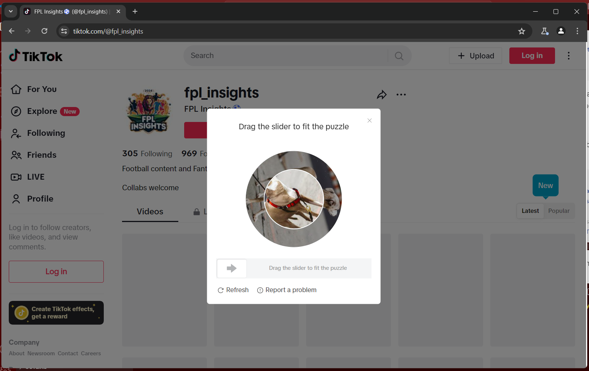Open the Chrome three-dot menu
Screen dimensions: 589x371
577,31
